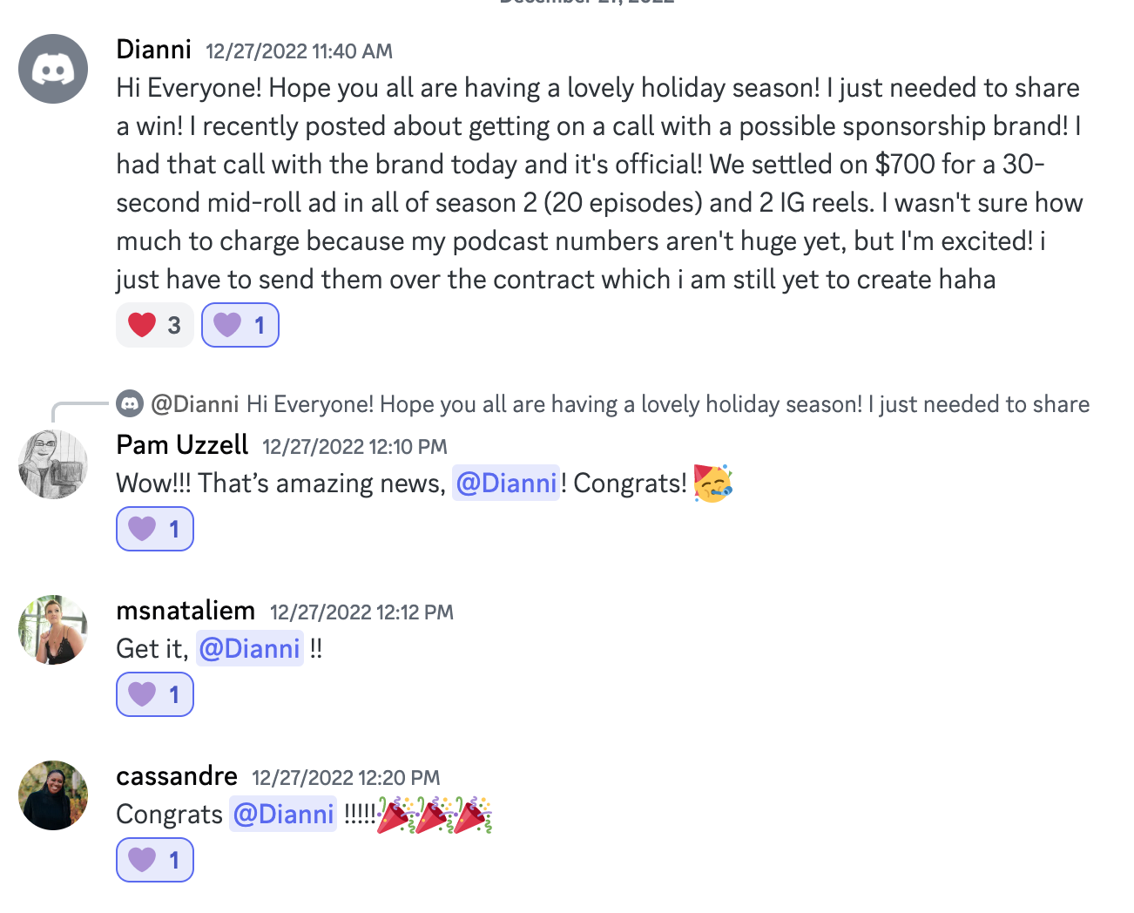
Task: Click the party face emoji in Pam's message
Action: tap(713, 483)
